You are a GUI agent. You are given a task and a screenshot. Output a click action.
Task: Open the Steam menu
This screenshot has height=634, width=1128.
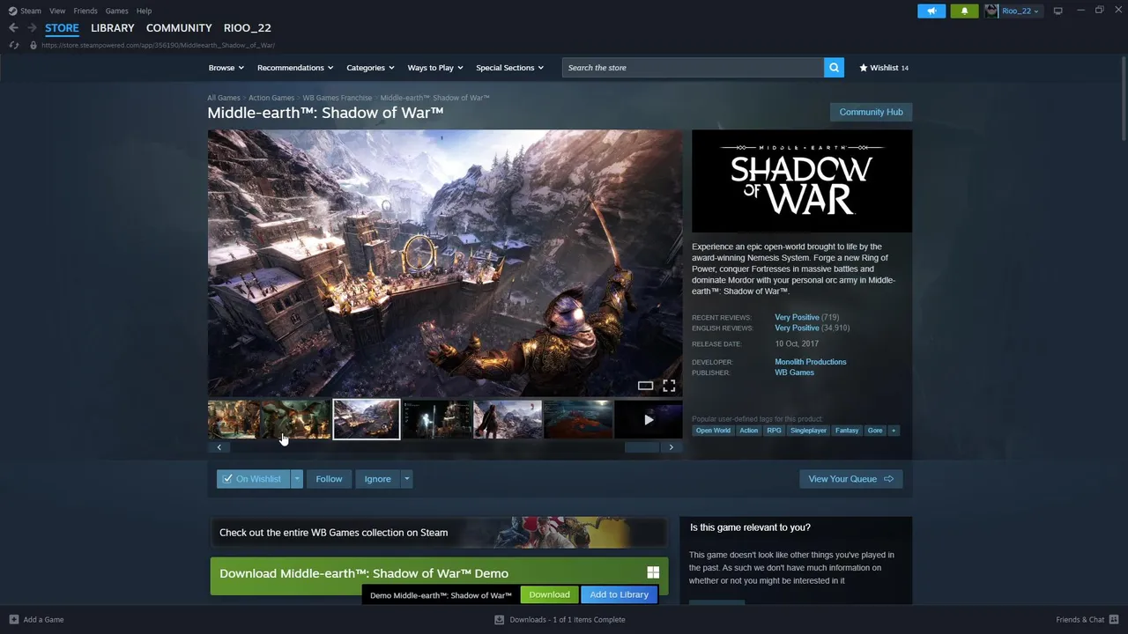click(x=31, y=11)
